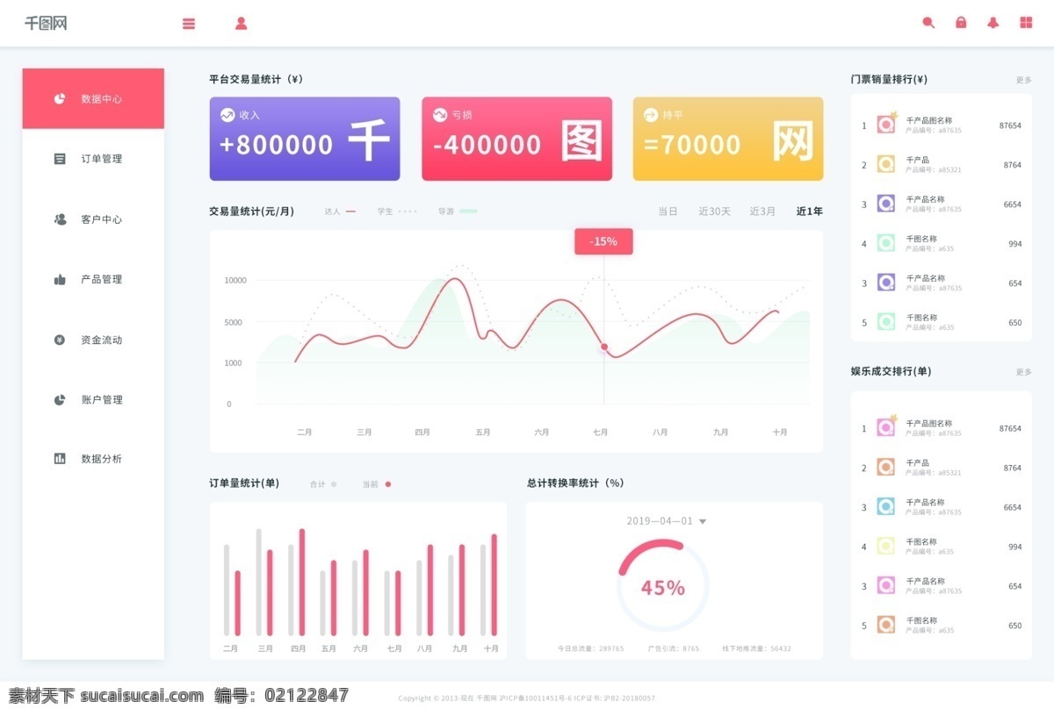Image resolution: width=1054 pixels, height=716 pixels.
Task: Click the -15% tooltip label on the chart
Action: tap(603, 241)
